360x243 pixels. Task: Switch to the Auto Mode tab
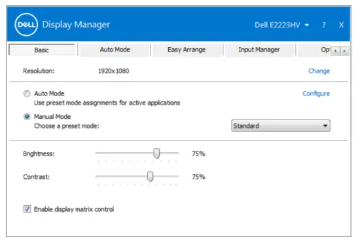click(115, 50)
